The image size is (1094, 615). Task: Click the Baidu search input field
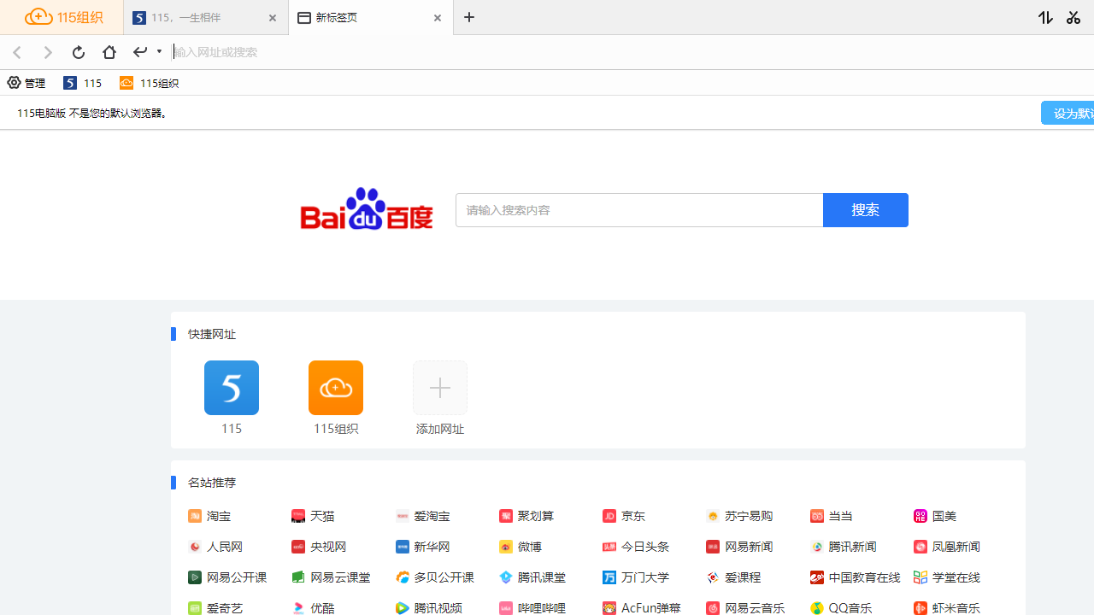click(x=639, y=209)
